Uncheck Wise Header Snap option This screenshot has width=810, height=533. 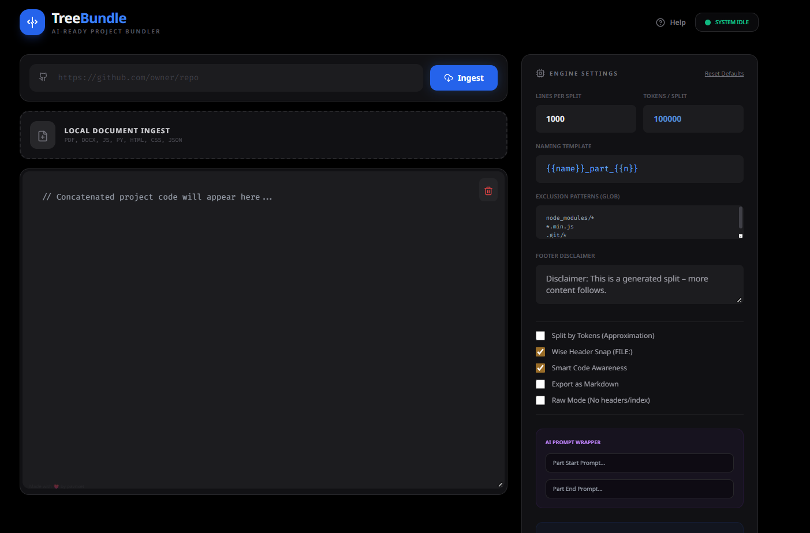540,352
